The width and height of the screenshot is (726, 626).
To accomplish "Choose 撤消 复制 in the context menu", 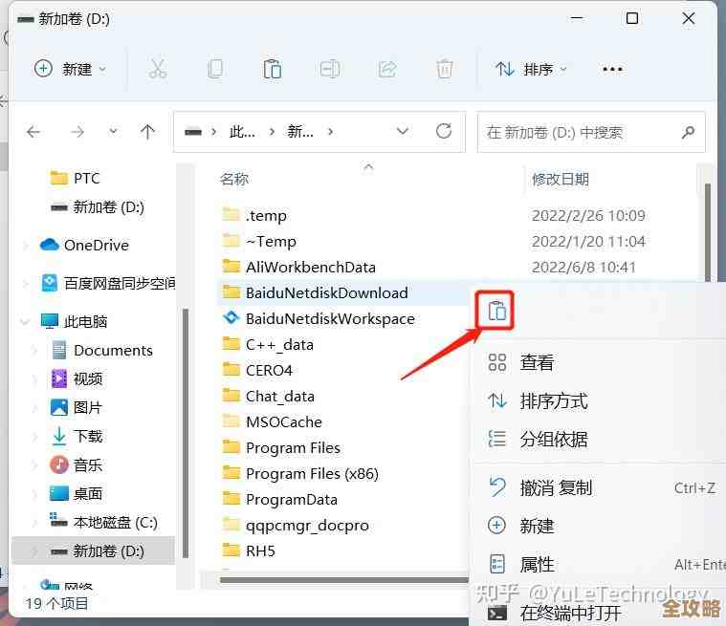I will [598, 487].
